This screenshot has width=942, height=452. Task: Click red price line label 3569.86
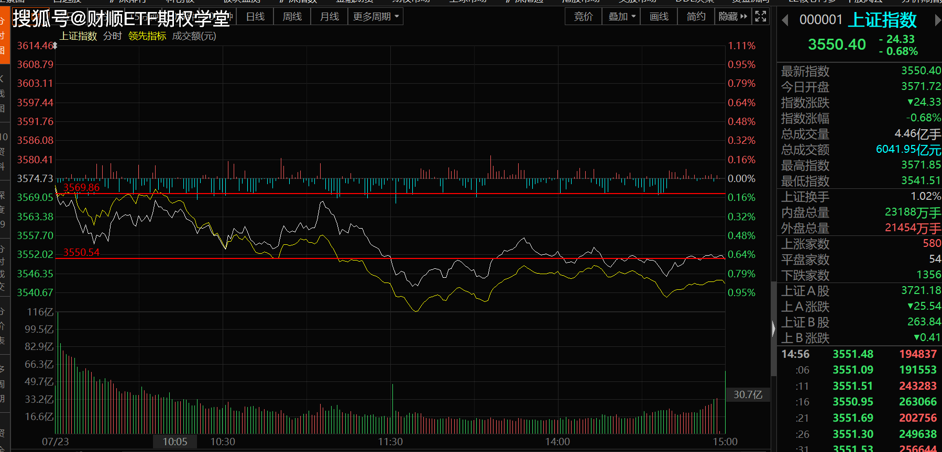81,188
